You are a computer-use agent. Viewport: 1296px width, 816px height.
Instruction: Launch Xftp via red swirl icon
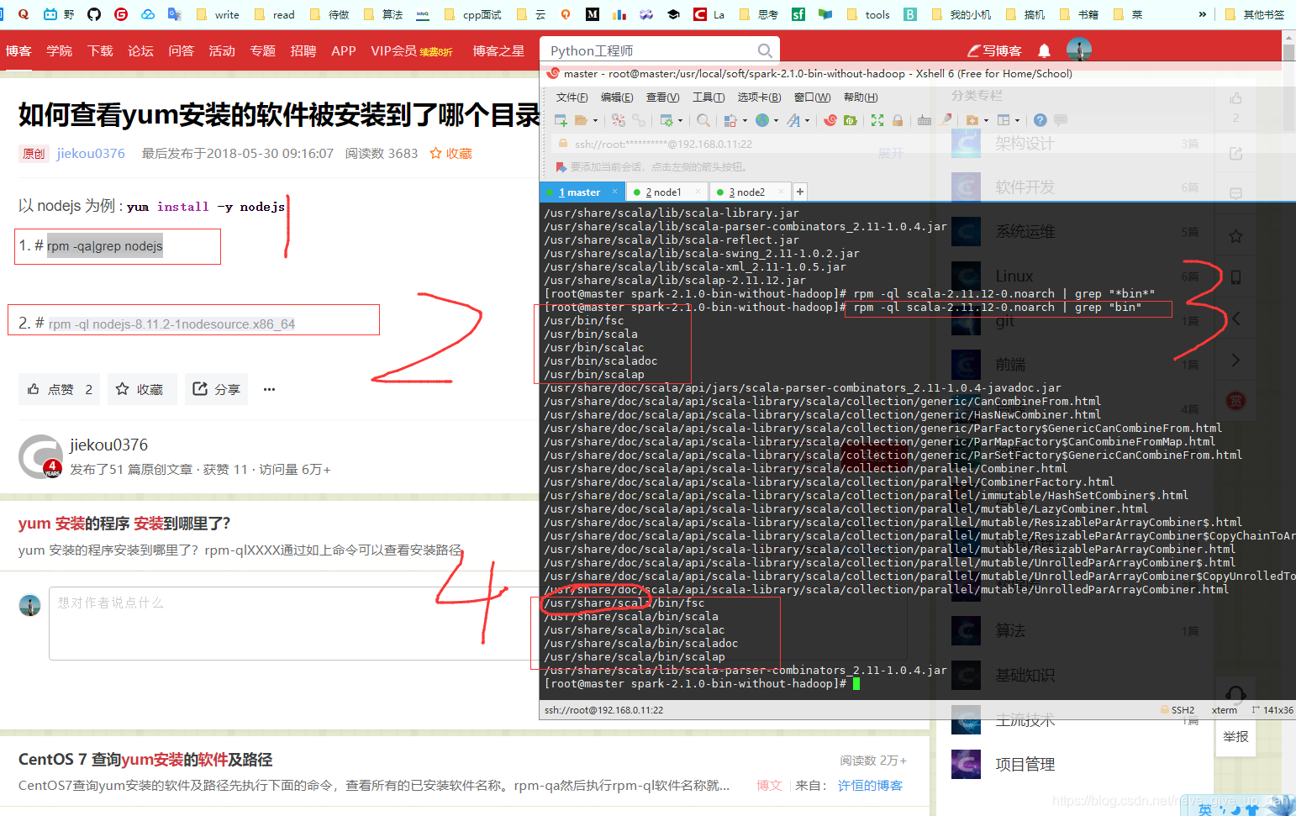[x=830, y=120]
